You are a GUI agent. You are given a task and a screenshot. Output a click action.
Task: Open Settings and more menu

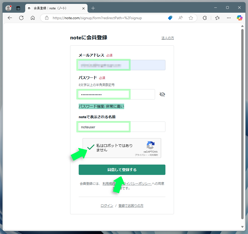click(x=229, y=18)
